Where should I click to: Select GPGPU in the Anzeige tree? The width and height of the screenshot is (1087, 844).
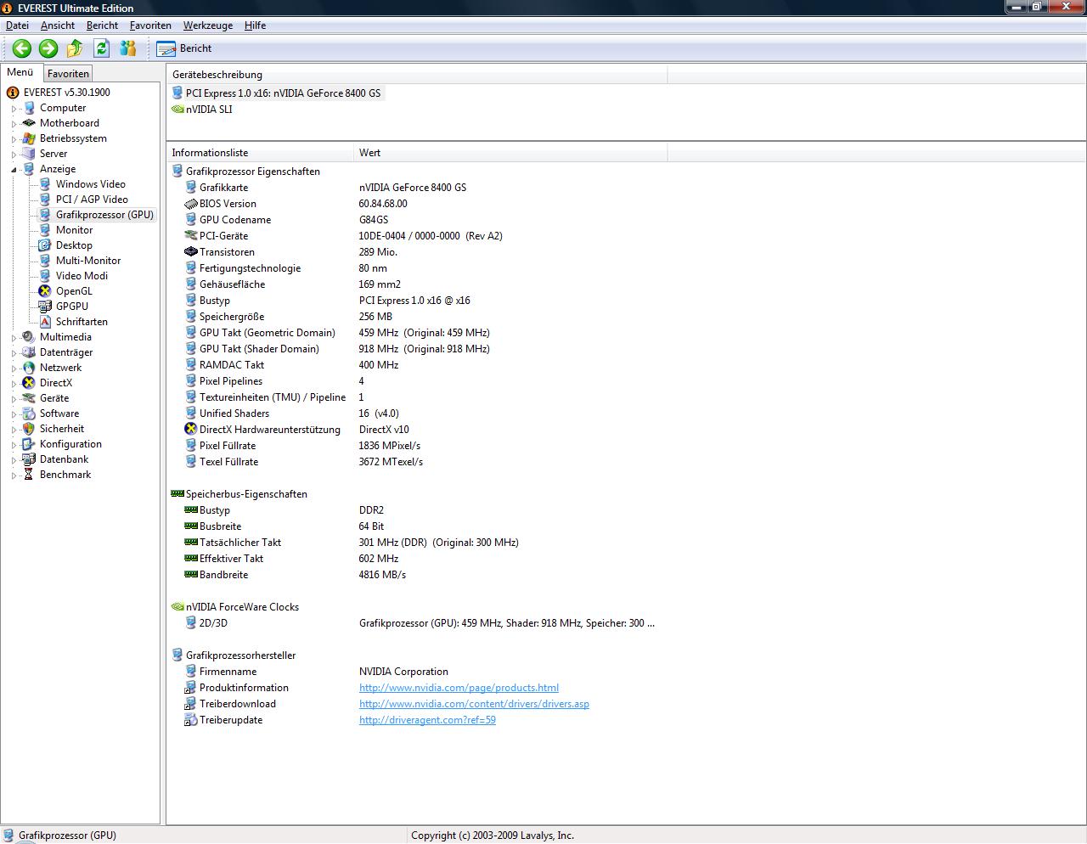[x=71, y=307]
